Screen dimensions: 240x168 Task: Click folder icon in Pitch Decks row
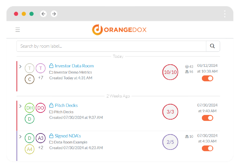click(51, 112)
